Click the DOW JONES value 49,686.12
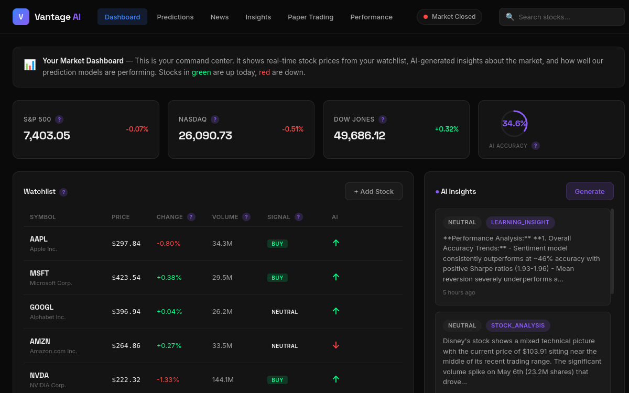The image size is (629, 393). [360, 136]
